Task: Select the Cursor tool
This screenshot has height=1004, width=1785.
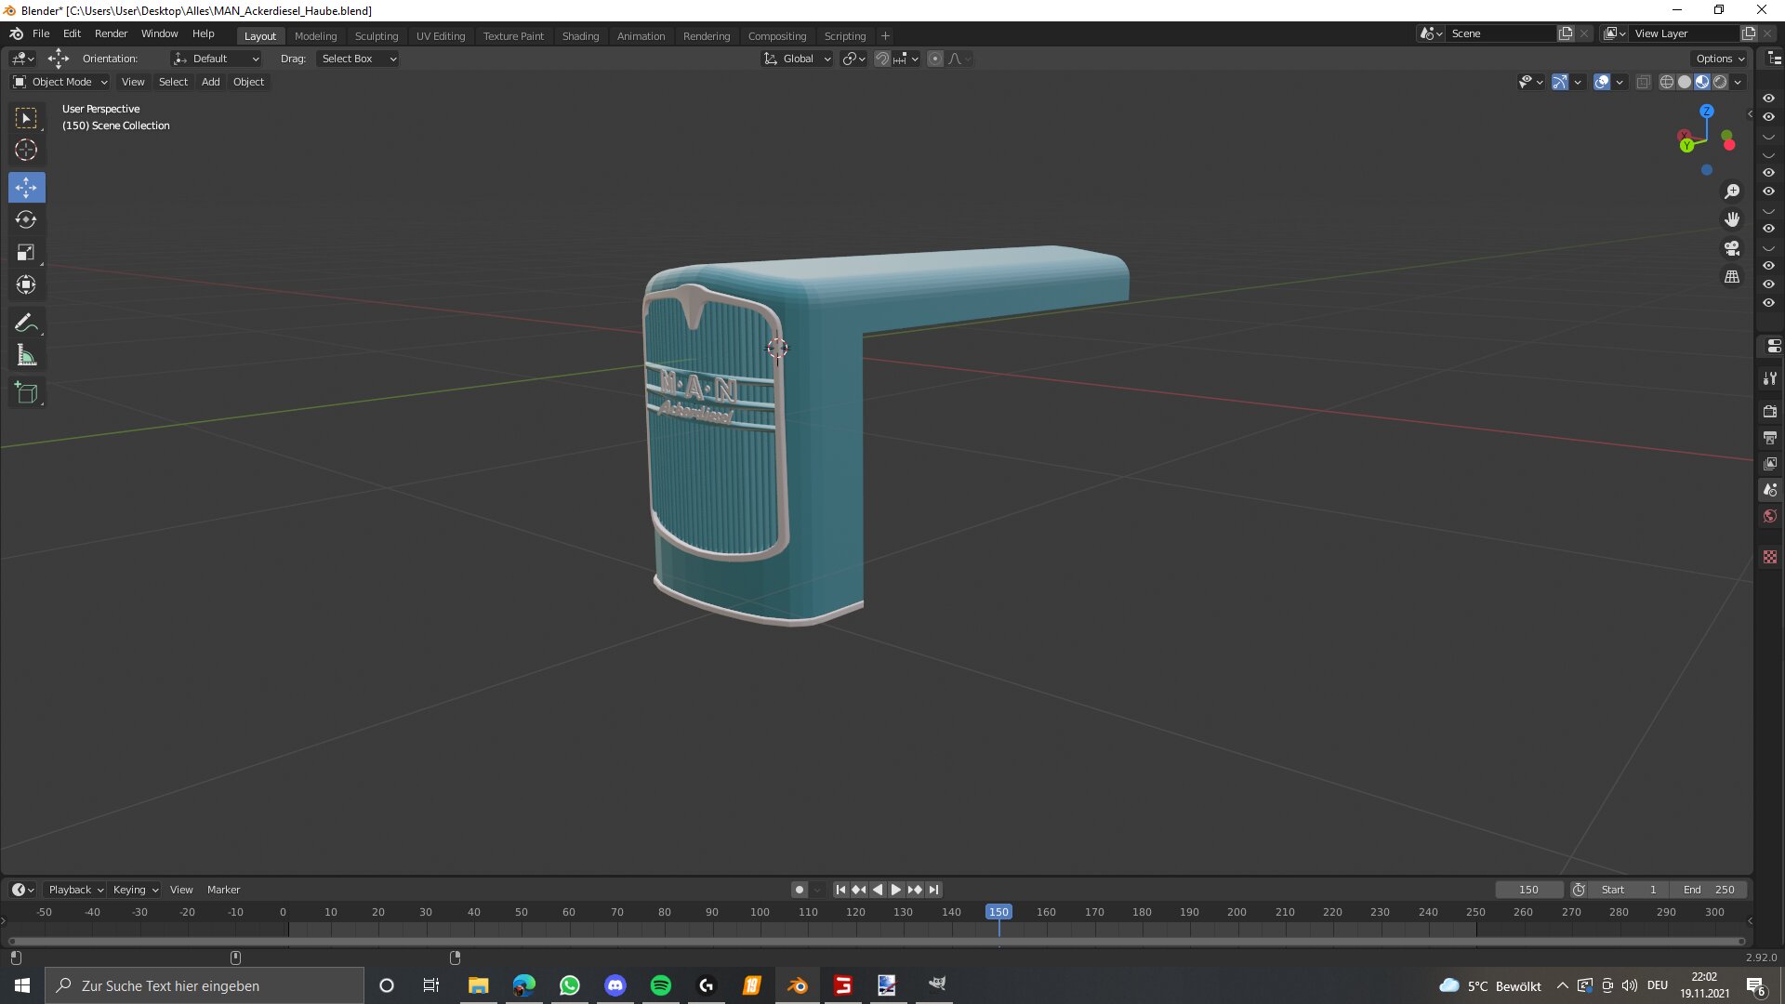Action: [26, 151]
